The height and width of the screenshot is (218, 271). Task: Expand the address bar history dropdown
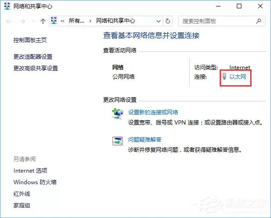coord(159,21)
